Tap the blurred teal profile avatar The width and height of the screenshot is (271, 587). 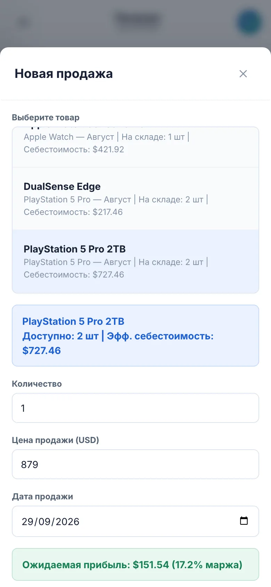(x=249, y=22)
